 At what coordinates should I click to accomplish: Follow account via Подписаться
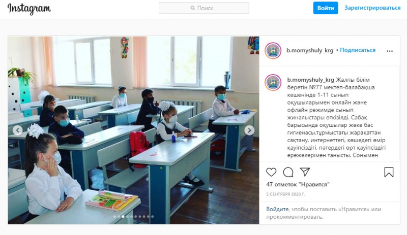[358, 50]
